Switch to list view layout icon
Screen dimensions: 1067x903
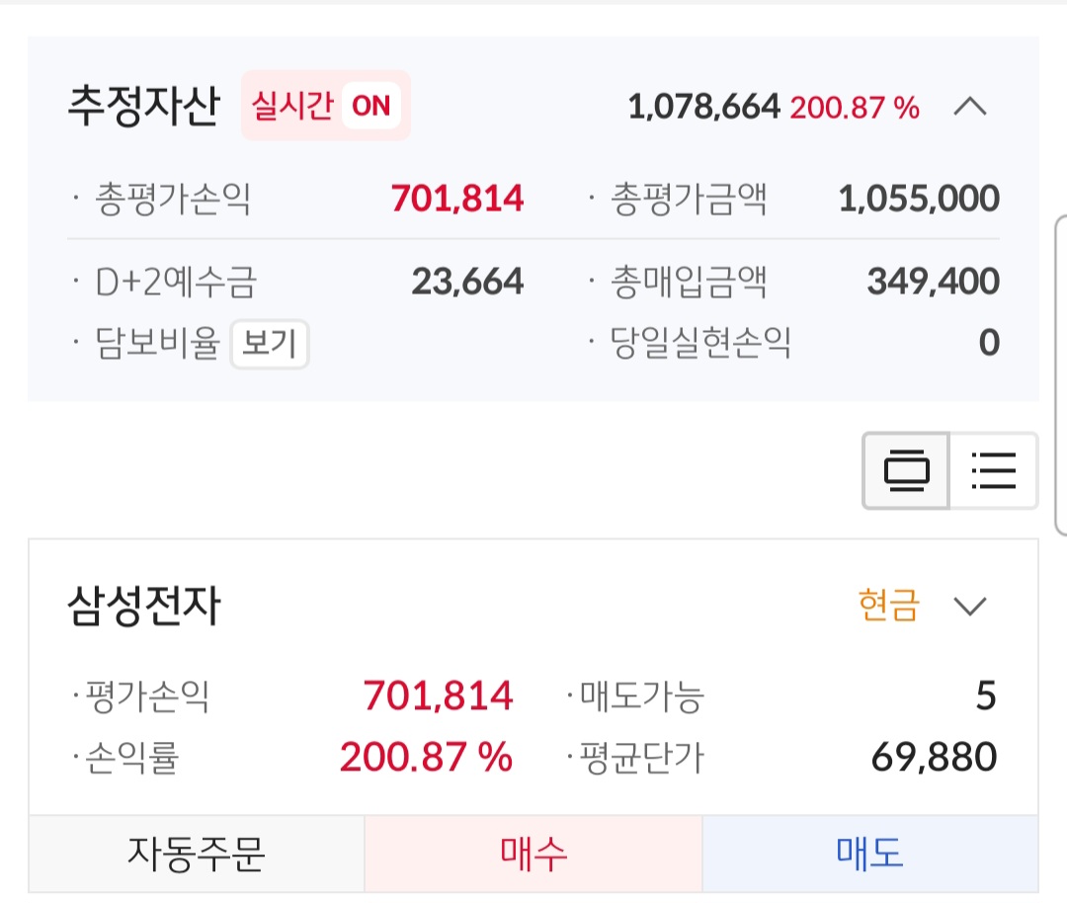(x=993, y=471)
